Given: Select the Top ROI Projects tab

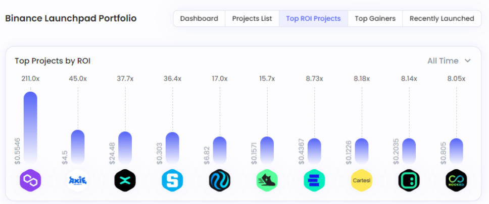Looking at the screenshot, I should pyautogui.click(x=313, y=19).
